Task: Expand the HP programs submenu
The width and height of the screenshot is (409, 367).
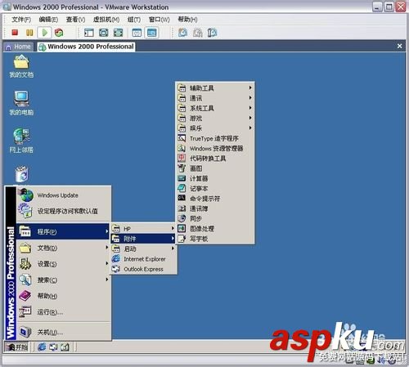Action: [143, 229]
